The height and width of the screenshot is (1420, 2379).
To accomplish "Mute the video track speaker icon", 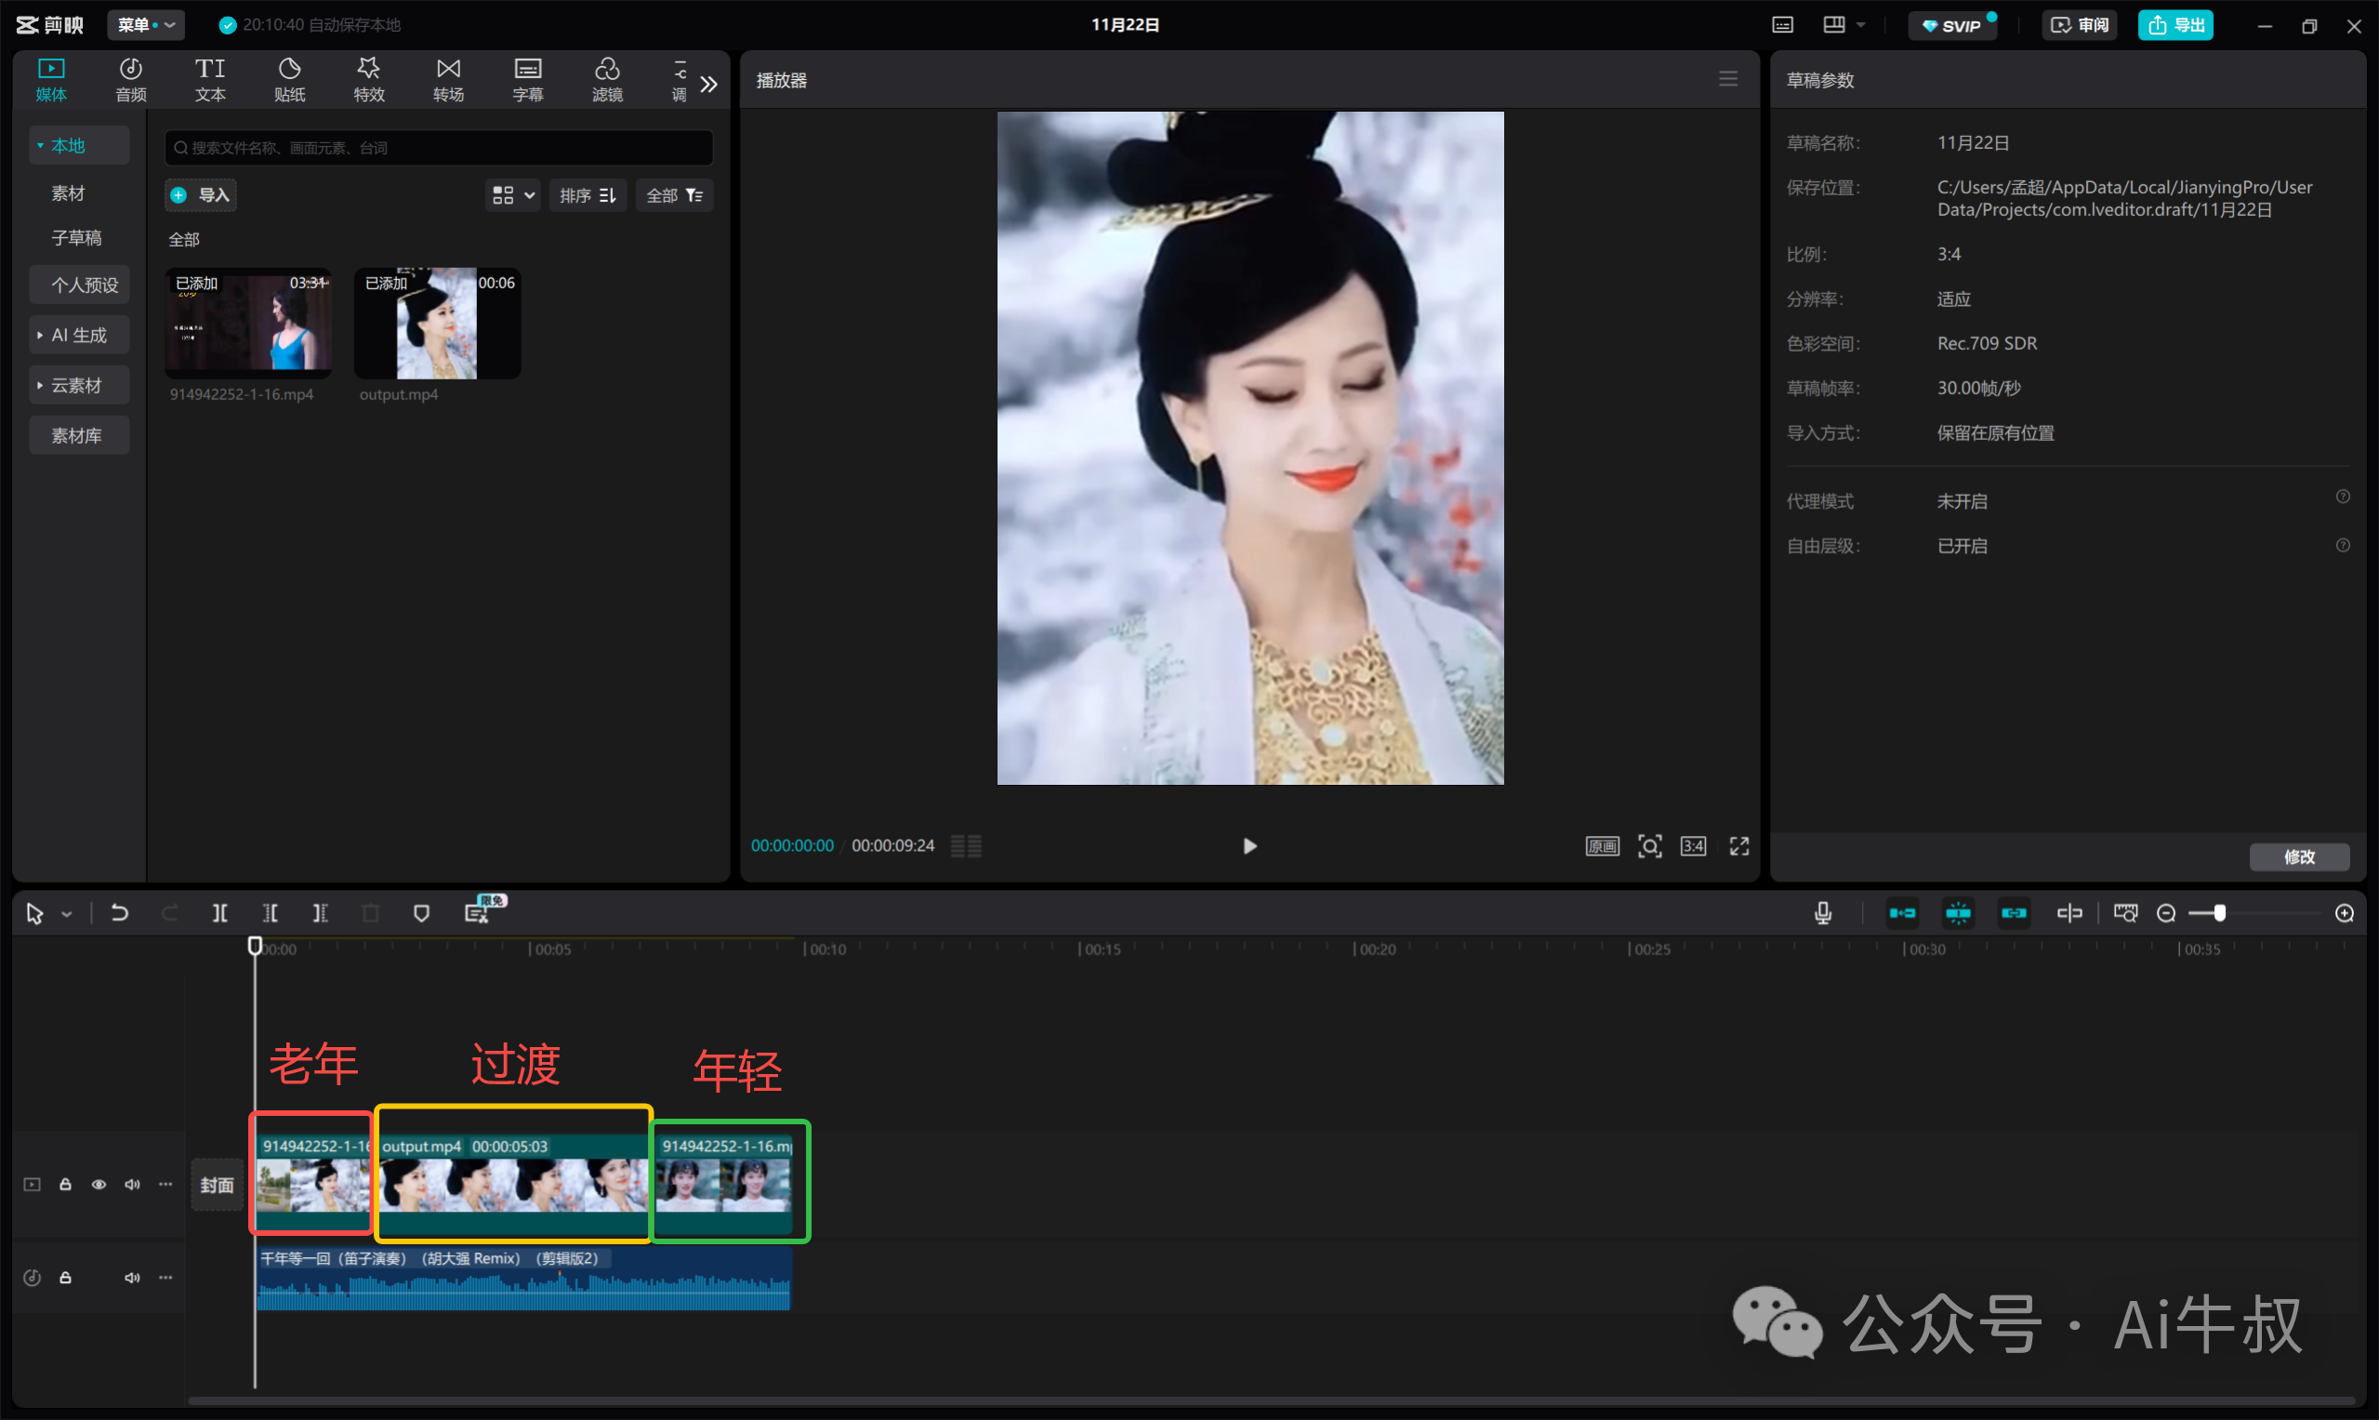I will coord(132,1185).
